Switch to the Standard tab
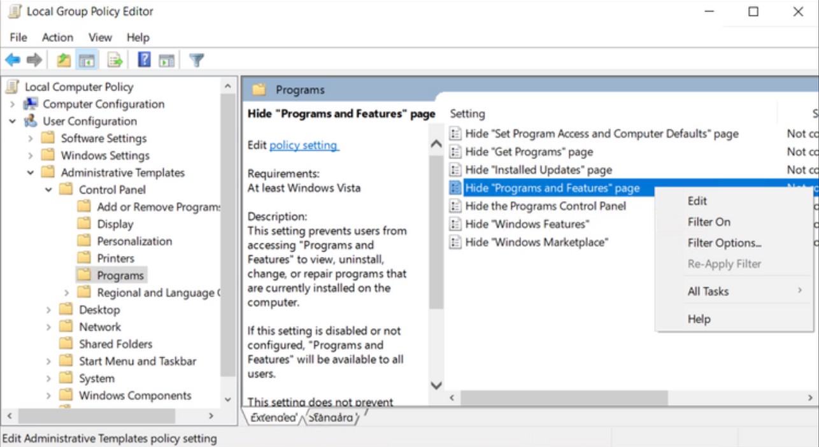819x447 pixels. (x=331, y=418)
